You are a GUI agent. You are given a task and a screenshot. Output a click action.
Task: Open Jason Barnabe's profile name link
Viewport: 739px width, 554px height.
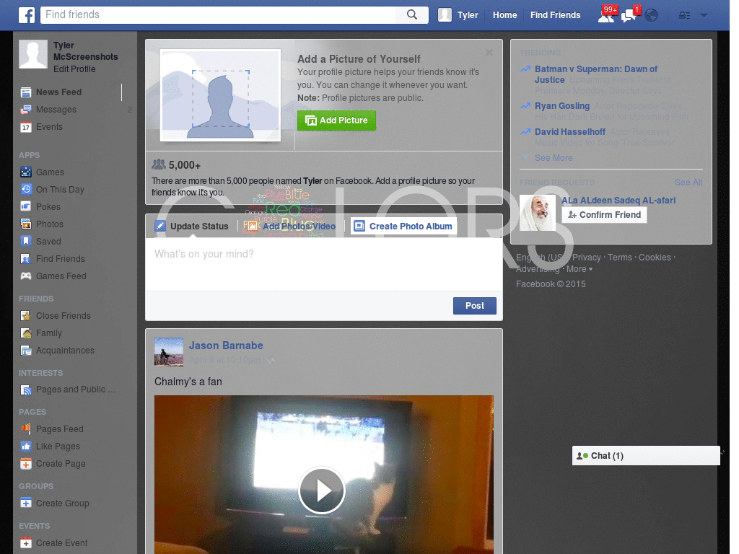click(226, 346)
